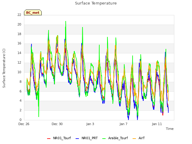Screen dimensions: 192x144
Task: Click the red NR01_Tsurf legend color marker
Action: [49, 139]
